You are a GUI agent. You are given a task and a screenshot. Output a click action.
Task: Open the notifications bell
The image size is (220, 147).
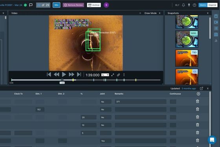point(183,5)
